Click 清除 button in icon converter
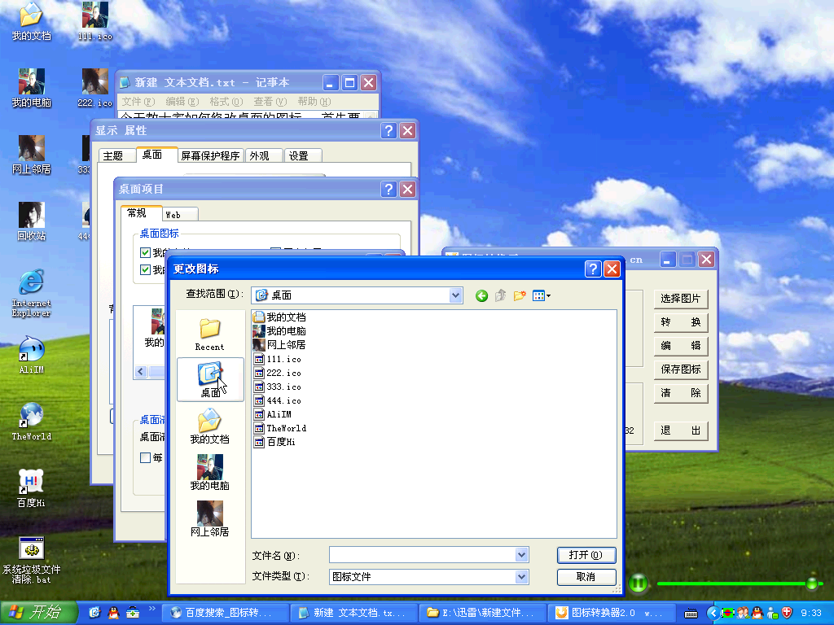 (681, 393)
